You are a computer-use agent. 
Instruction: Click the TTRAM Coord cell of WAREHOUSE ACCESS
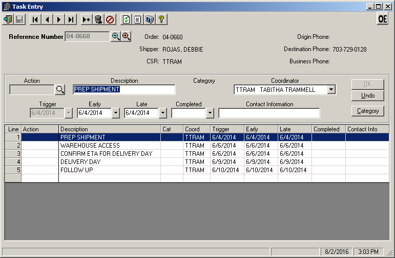click(x=197, y=146)
